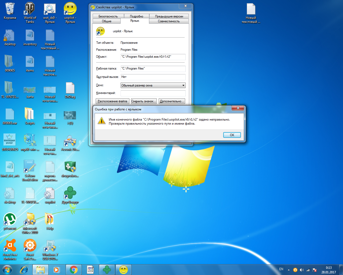The height and width of the screenshot is (275, 343).
Task: Open the Окно window size dropdown
Action: coord(153,85)
